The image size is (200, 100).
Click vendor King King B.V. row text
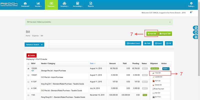[x=62, y=84]
